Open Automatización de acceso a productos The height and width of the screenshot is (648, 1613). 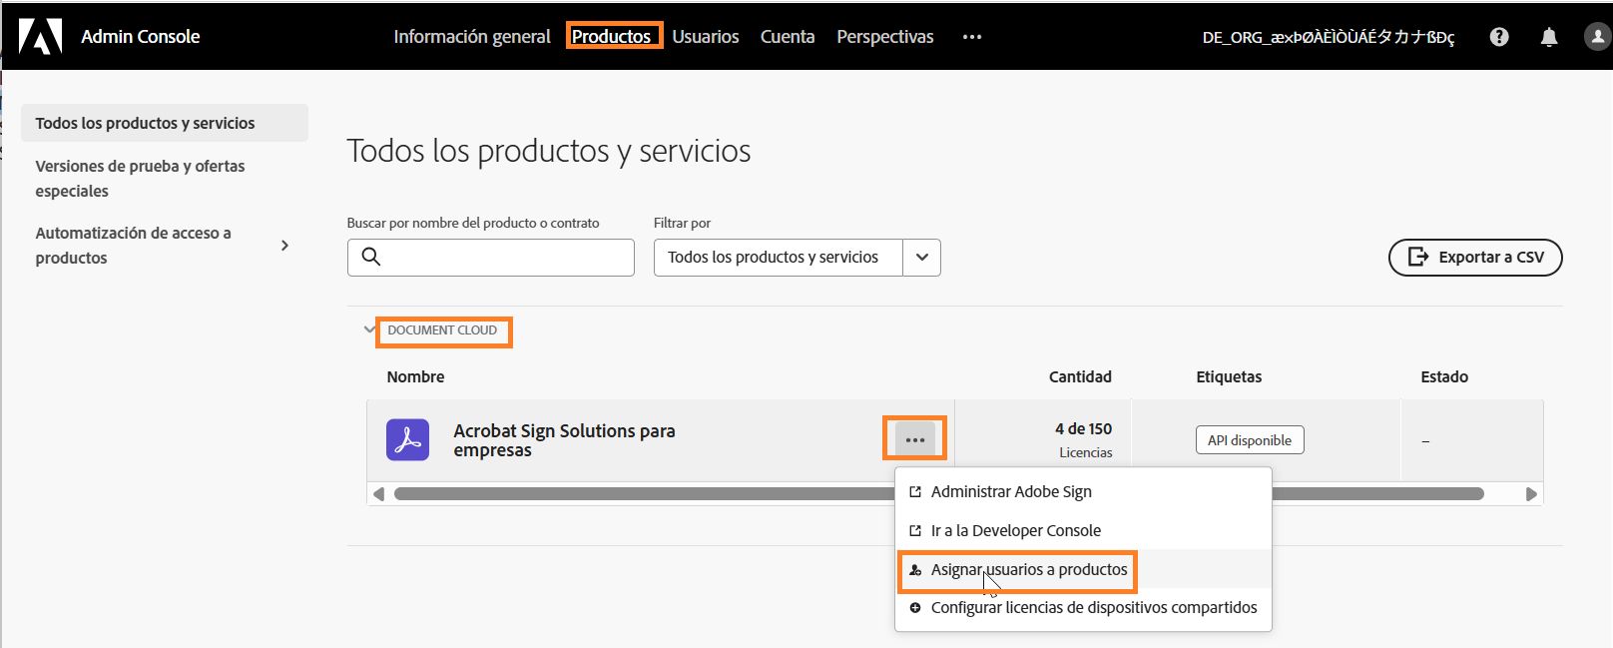point(134,245)
